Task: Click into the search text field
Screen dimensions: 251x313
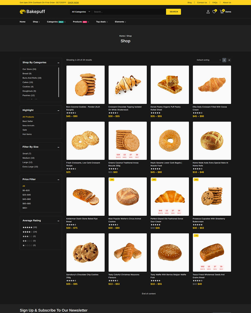Action: pos(129,12)
